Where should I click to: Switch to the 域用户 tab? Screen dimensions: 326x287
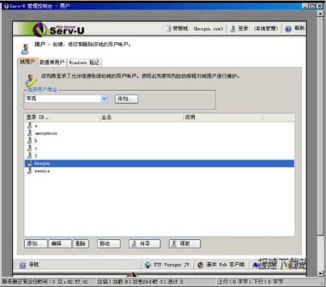click(27, 62)
